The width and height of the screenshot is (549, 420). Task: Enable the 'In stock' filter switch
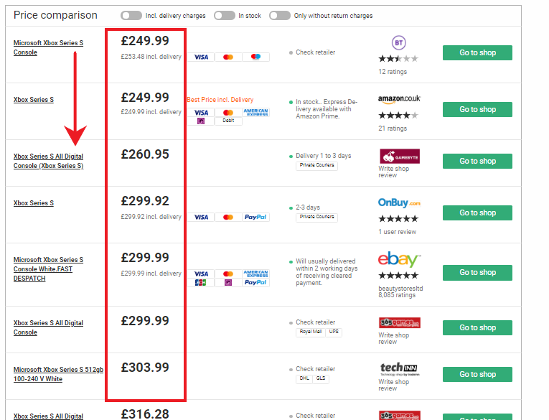[x=224, y=15]
